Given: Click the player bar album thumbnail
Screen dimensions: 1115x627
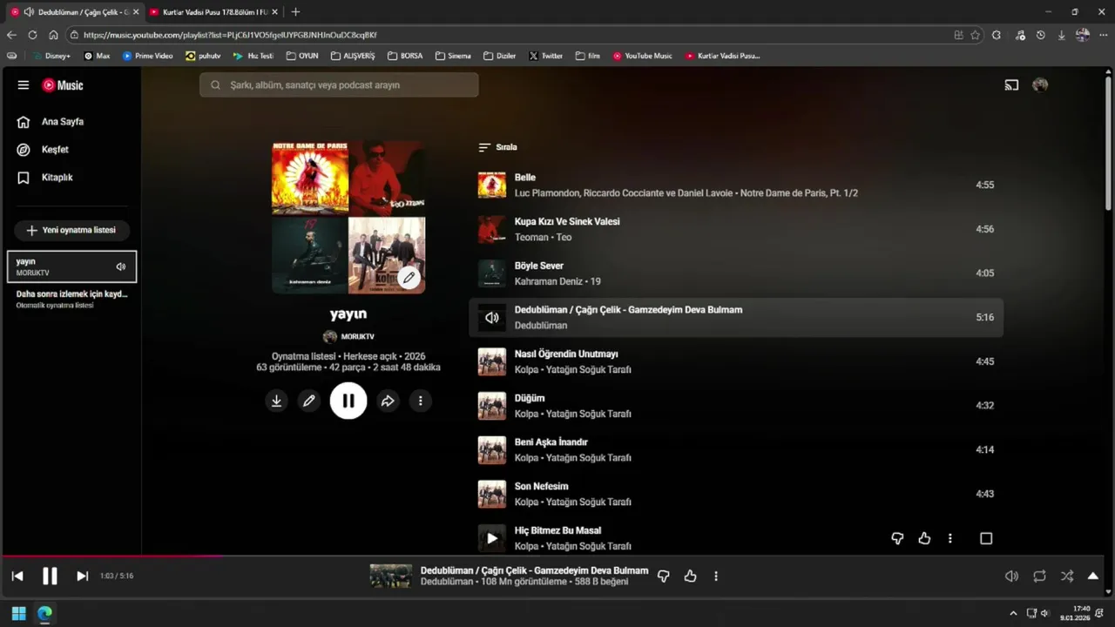Looking at the screenshot, I should click(391, 576).
